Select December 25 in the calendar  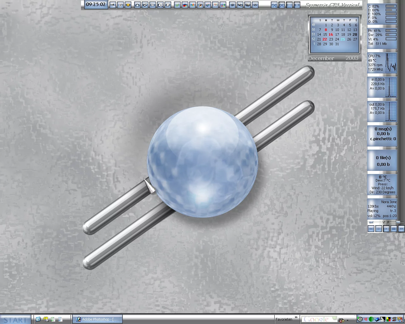(343, 39)
